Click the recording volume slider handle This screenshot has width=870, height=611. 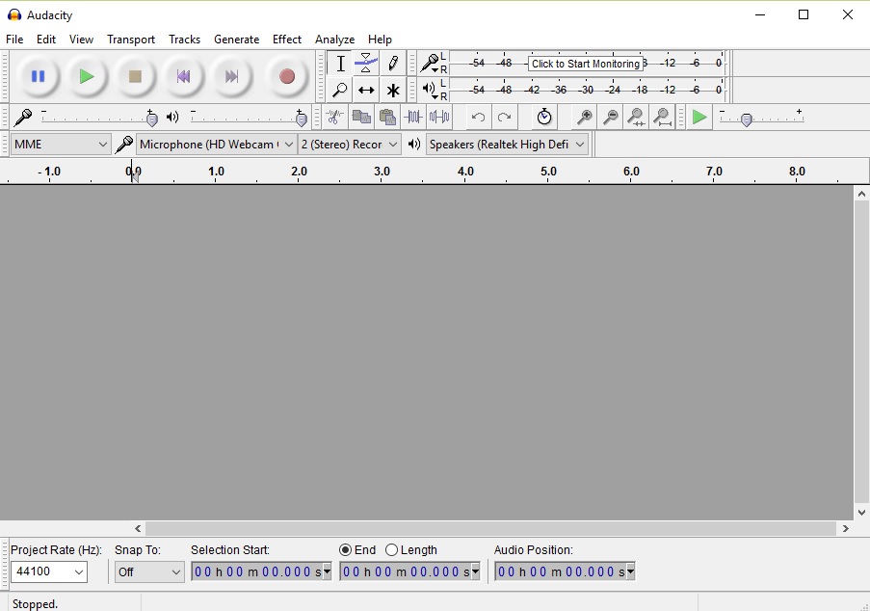pyautogui.click(x=151, y=119)
